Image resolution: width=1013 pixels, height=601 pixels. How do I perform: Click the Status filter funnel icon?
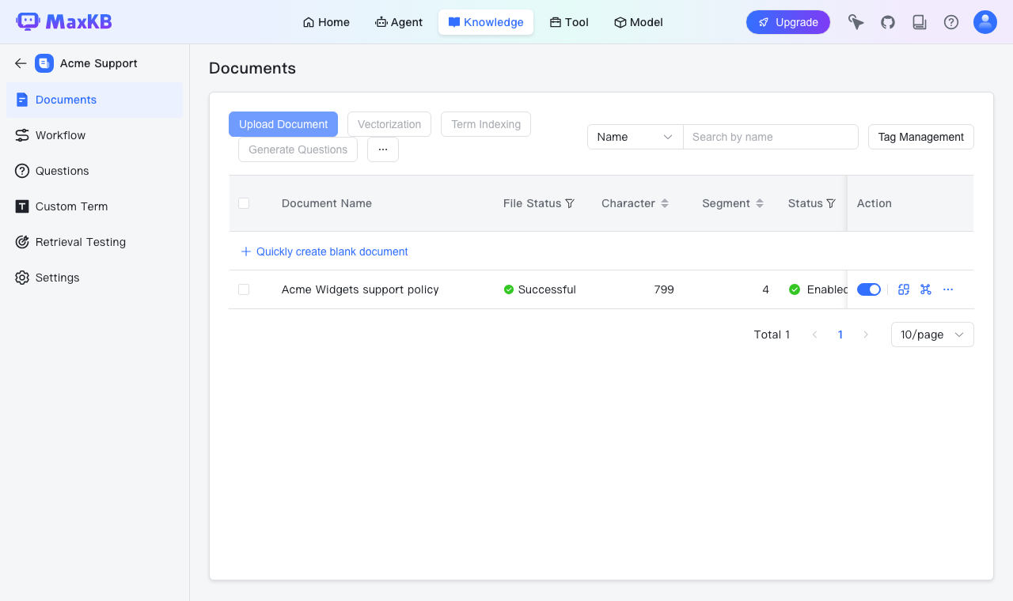pyautogui.click(x=831, y=203)
